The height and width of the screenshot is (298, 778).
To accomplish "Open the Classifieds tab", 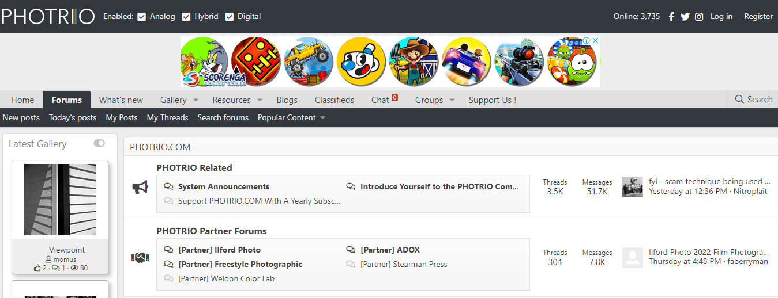I will coord(334,100).
